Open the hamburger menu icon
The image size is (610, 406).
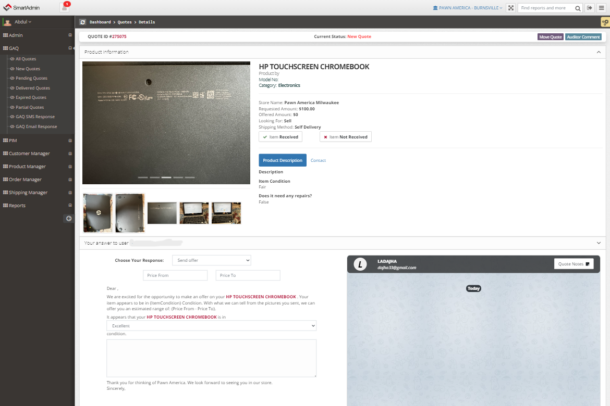tap(602, 8)
